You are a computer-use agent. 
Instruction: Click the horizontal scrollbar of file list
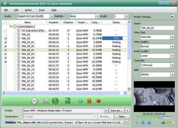(63, 93)
